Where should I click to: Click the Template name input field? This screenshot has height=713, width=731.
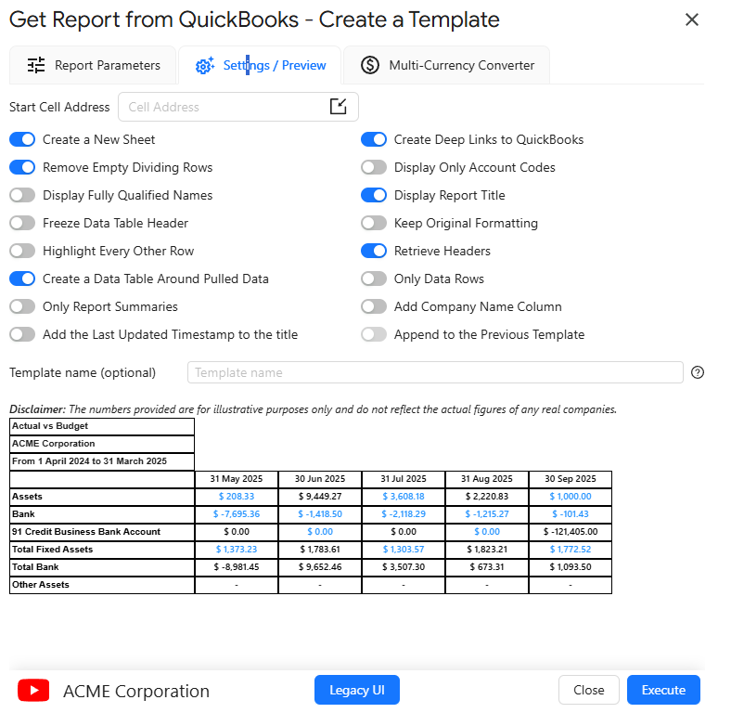(435, 372)
